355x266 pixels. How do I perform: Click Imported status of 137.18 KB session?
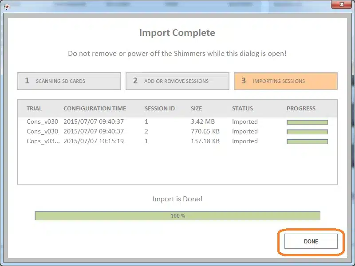245,141
